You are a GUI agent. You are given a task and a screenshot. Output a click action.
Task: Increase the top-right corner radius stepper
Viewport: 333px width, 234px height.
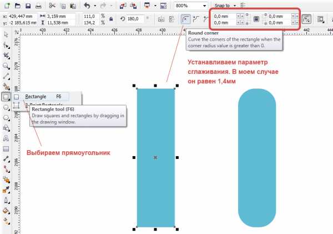point(297,16)
